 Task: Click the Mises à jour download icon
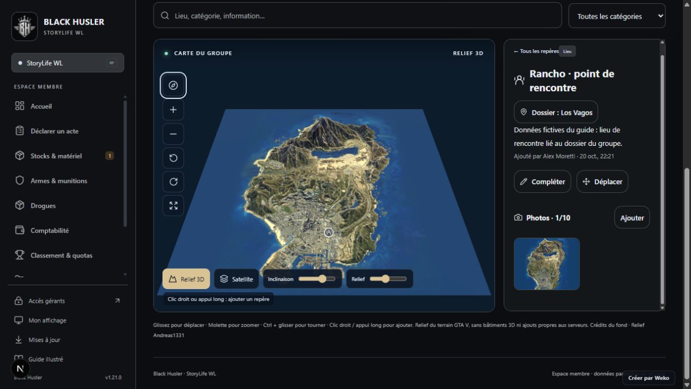(x=19, y=340)
